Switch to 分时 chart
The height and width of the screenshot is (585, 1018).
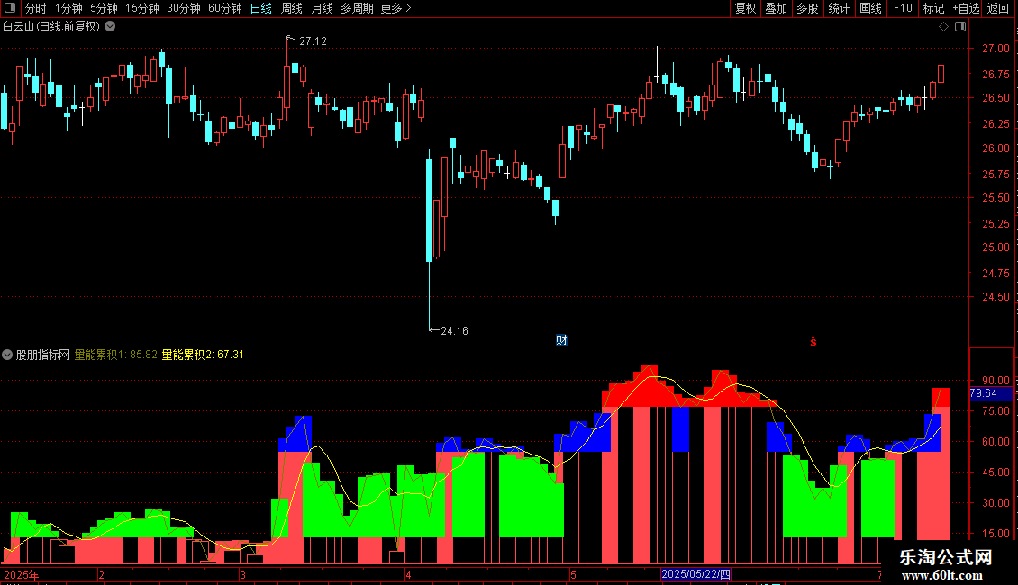click(x=36, y=8)
